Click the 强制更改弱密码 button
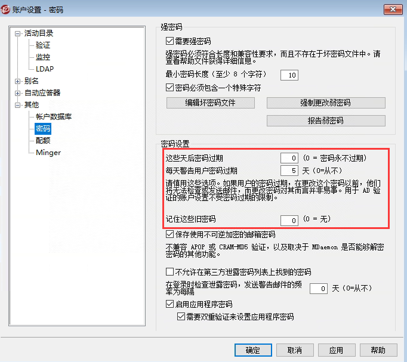 (326, 103)
